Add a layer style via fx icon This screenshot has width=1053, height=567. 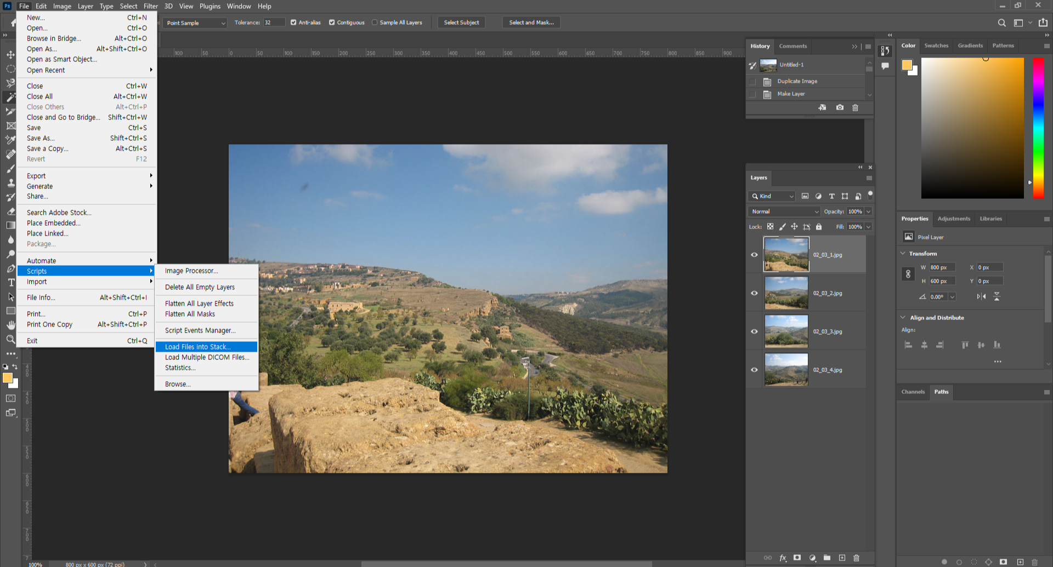[783, 558]
